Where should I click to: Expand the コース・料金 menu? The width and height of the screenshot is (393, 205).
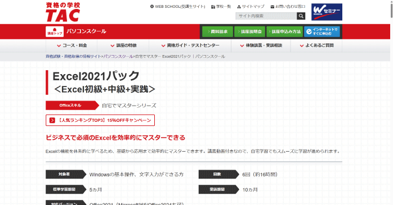pyautogui.click(x=72, y=45)
